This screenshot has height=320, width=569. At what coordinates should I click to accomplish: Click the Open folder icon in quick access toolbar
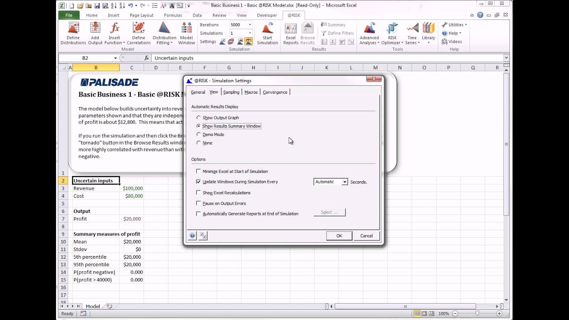click(x=80, y=6)
